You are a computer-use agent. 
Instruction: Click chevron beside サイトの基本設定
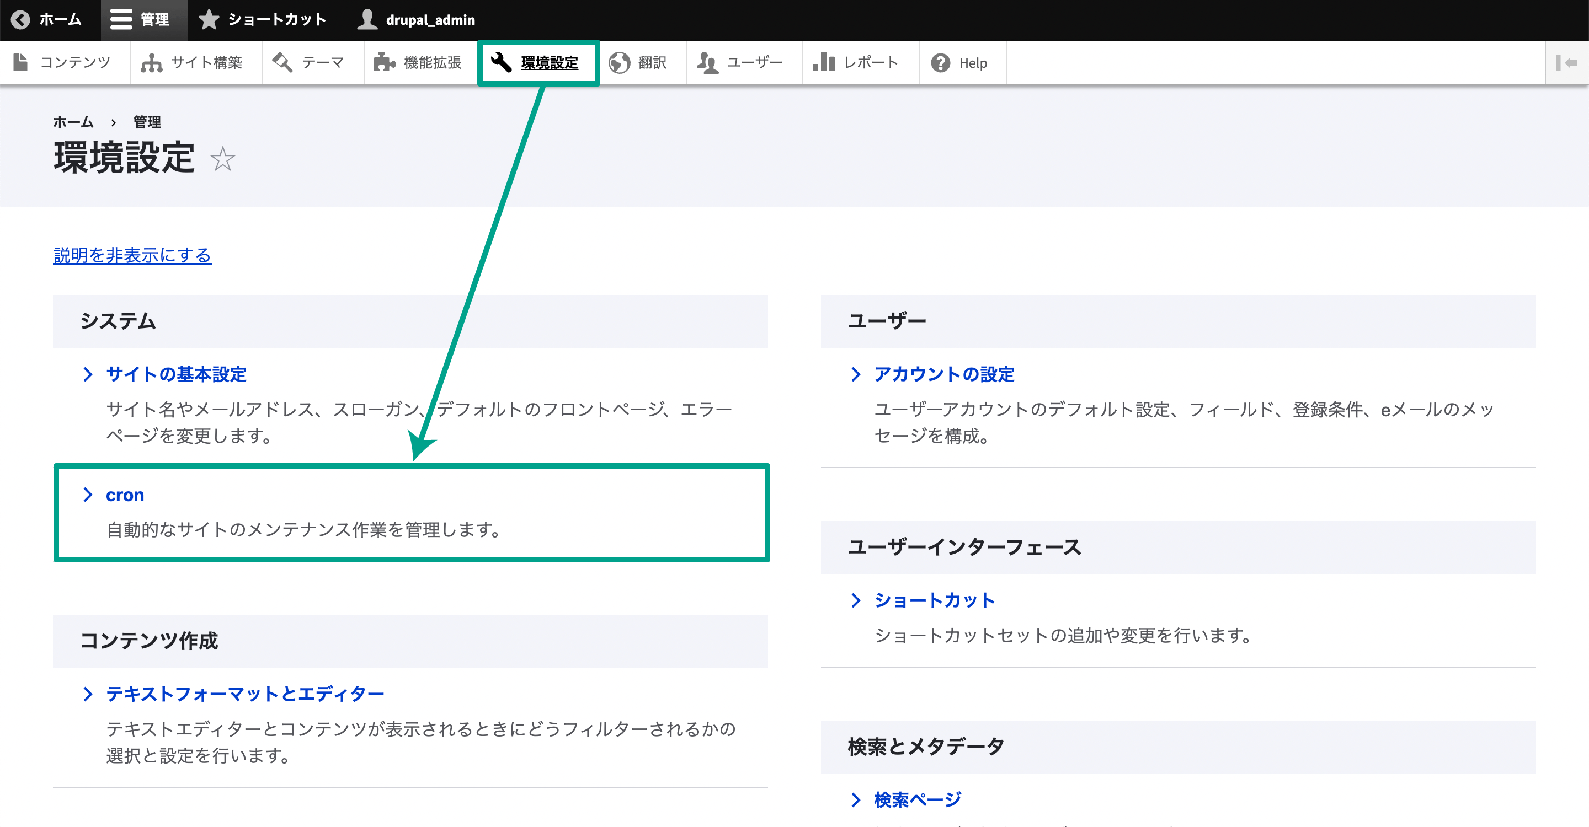(88, 374)
